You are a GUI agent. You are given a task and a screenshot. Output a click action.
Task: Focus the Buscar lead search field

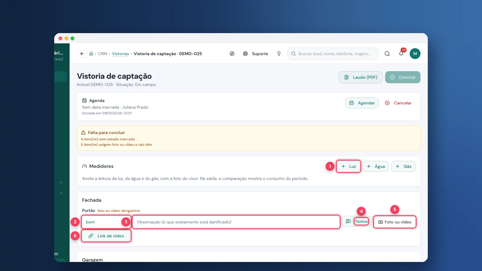[x=333, y=54]
